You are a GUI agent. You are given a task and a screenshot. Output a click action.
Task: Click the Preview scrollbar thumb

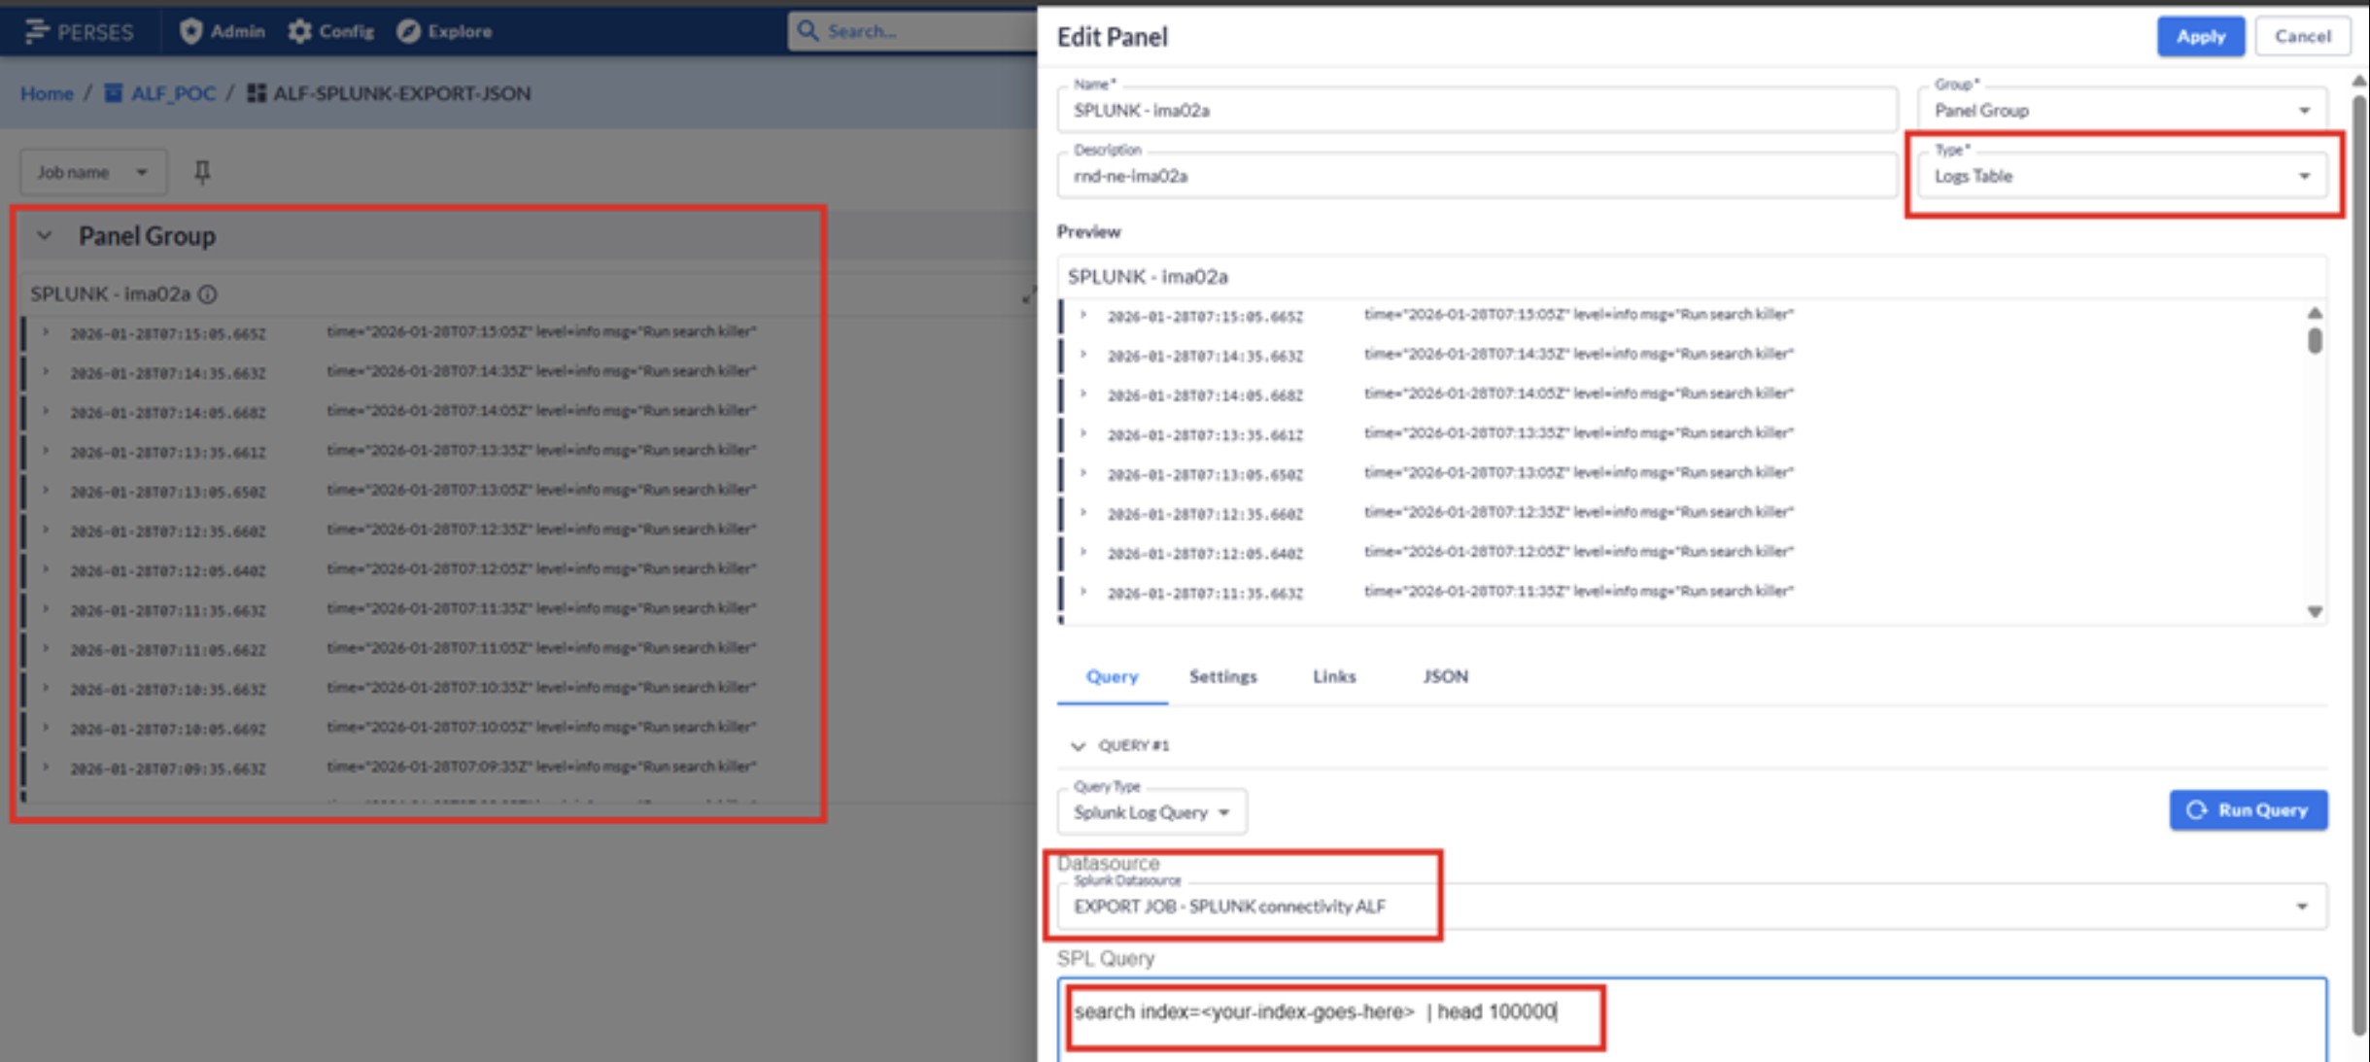point(2315,340)
